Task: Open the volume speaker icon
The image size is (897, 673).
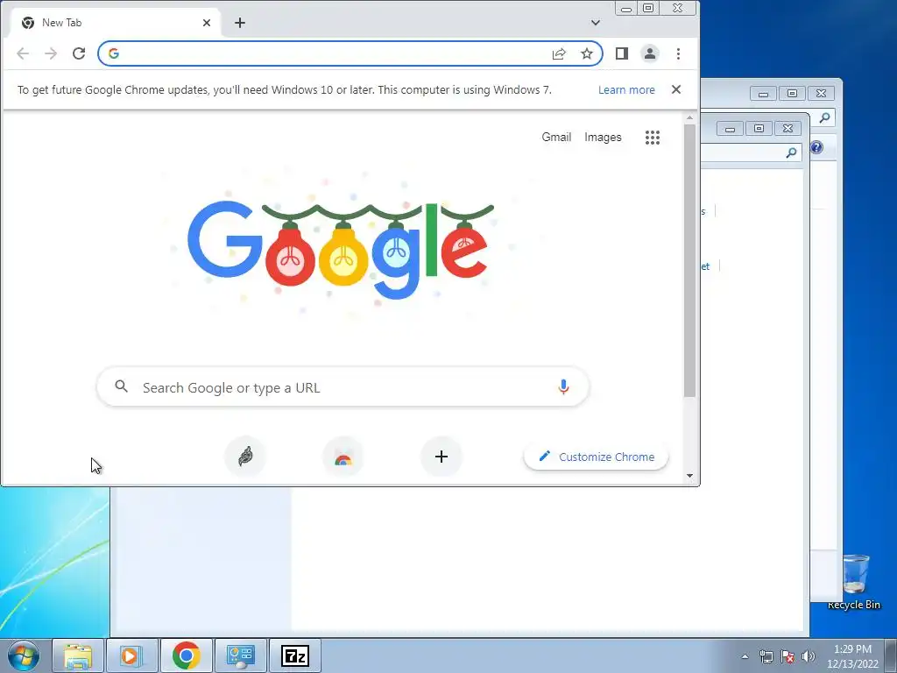Action: click(808, 656)
